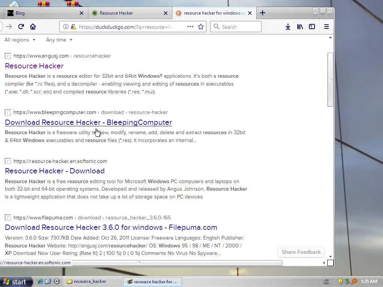Click the keyboard icon in system tray
Viewport: 383px width, 287px height.
(x=326, y=282)
